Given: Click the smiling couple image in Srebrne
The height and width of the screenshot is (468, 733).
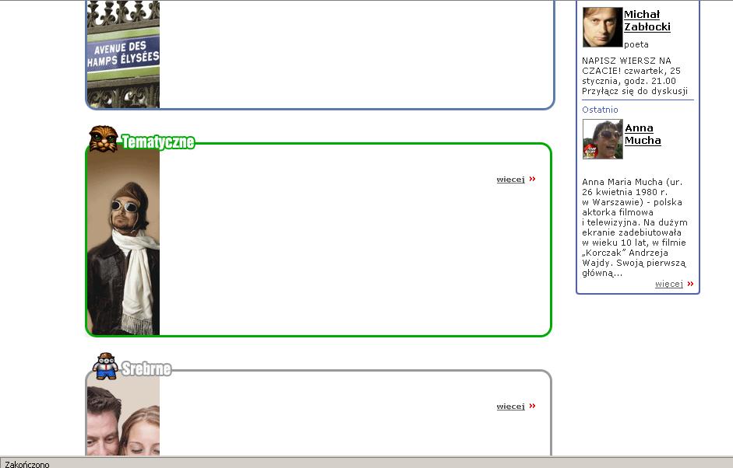Looking at the screenshot, I should pos(123,421).
